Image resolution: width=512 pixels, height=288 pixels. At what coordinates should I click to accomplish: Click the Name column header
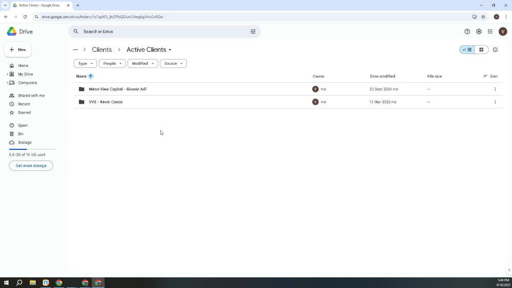coord(81,76)
